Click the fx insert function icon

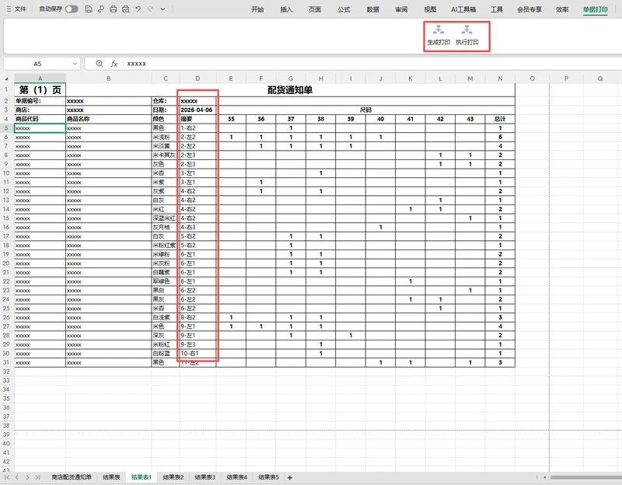pos(114,64)
